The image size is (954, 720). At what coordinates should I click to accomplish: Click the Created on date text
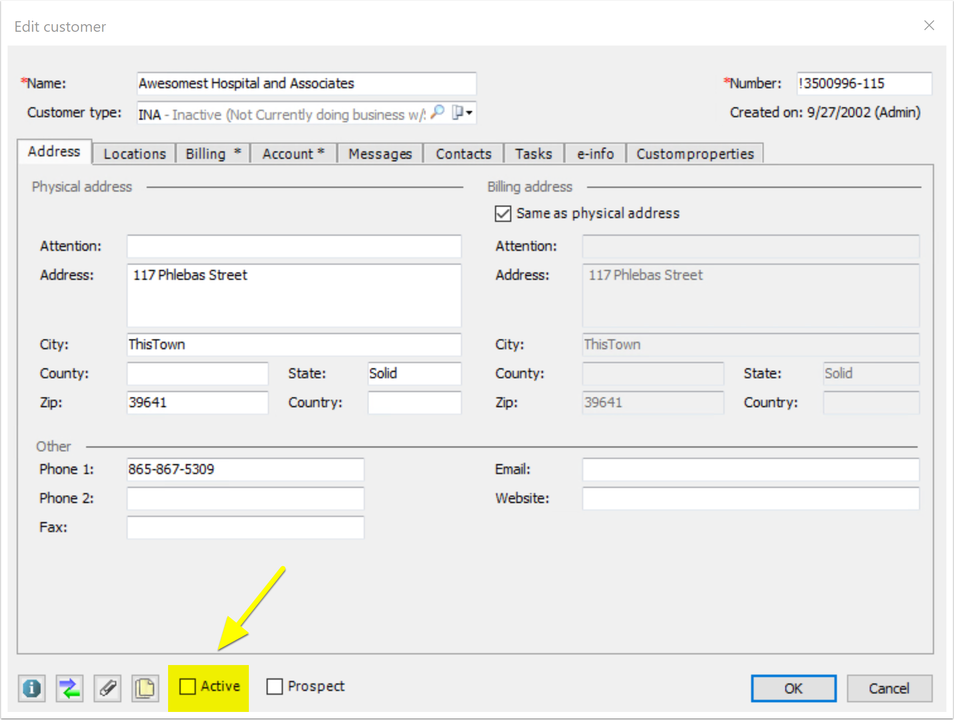tap(825, 112)
